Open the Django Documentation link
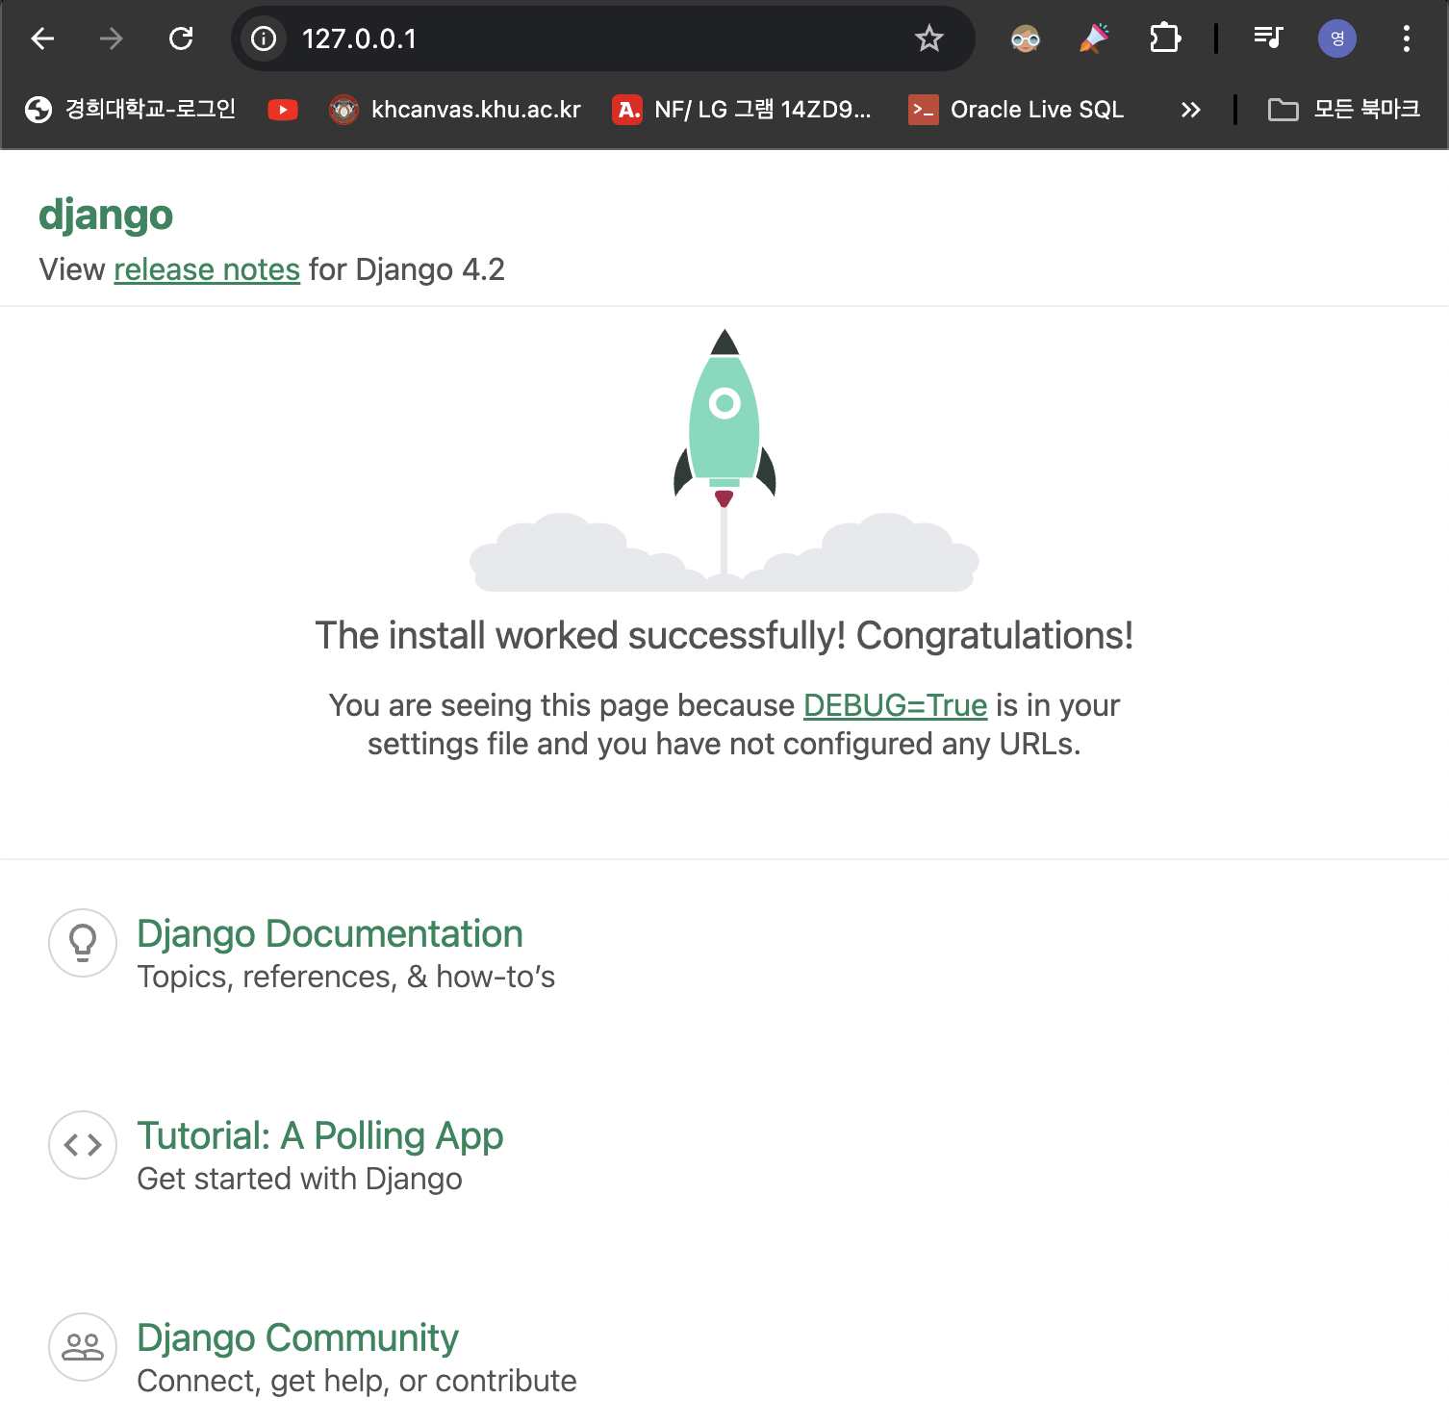Screen dimensions: 1449x1424 tap(330, 933)
